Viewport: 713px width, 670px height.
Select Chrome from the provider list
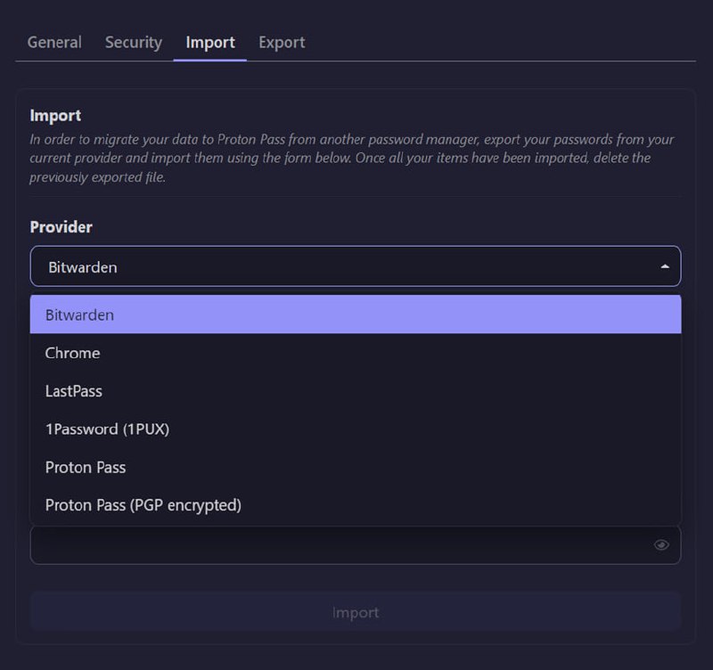point(73,353)
